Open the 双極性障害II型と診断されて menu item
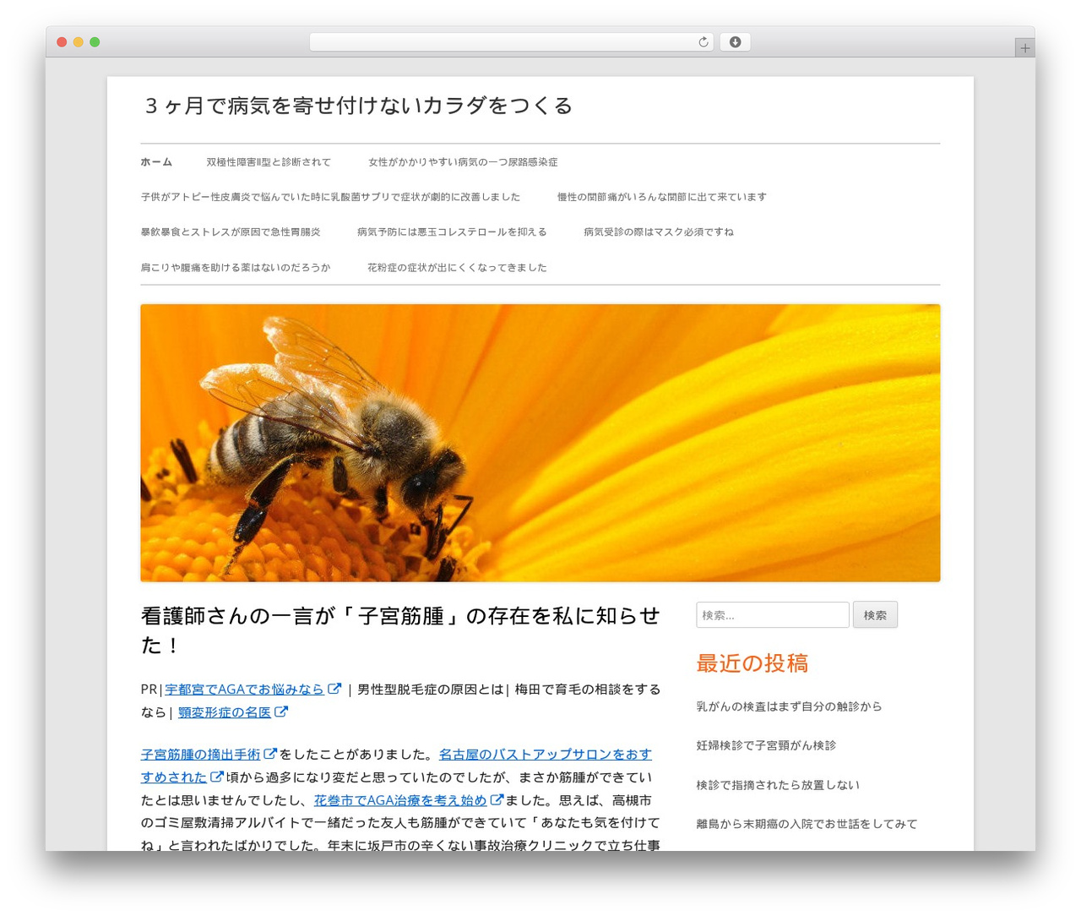This screenshot has width=1081, height=916. [269, 161]
